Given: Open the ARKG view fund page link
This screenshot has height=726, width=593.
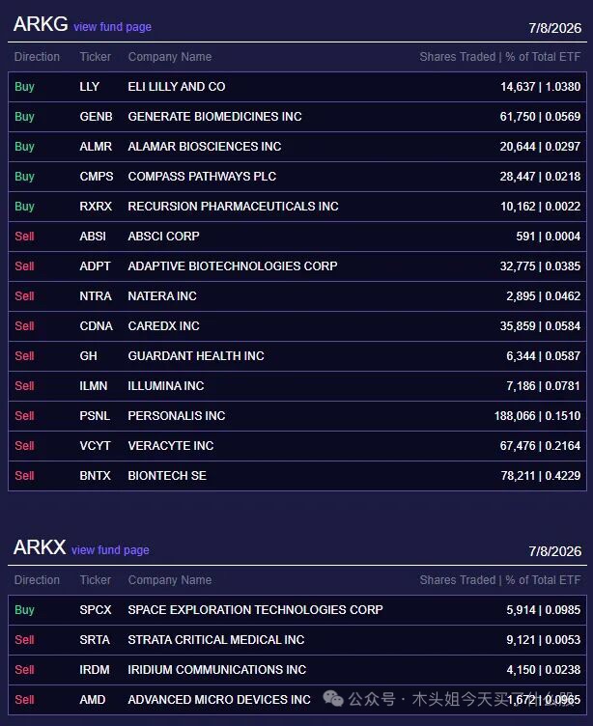Looking at the screenshot, I should coord(112,27).
